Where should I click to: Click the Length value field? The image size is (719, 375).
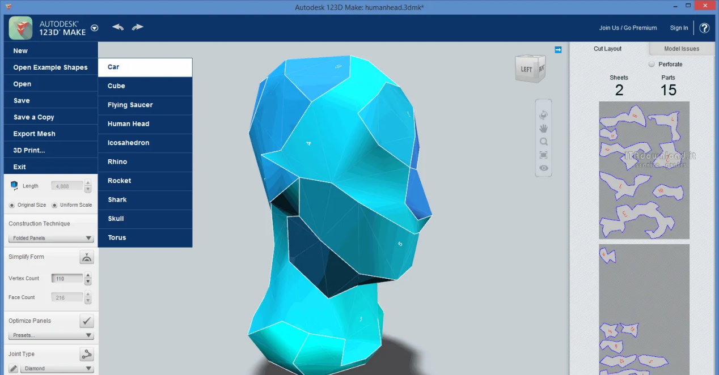(67, 186)
